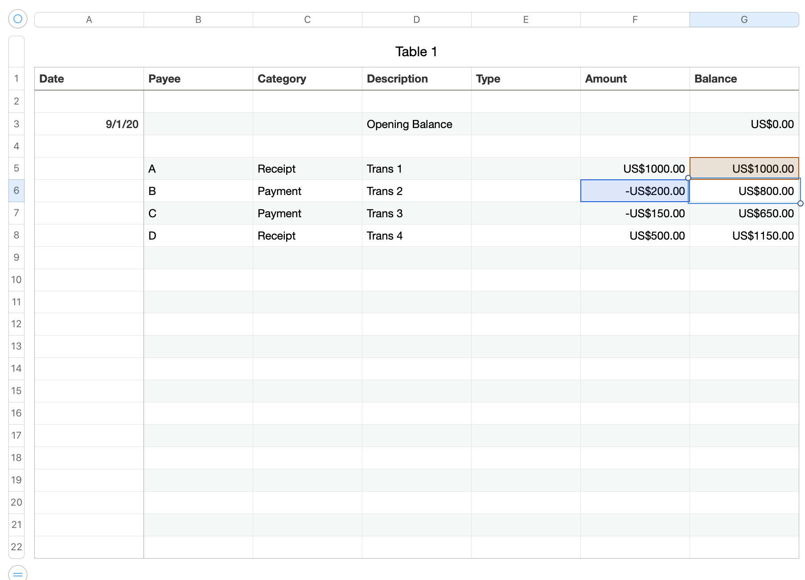The width and height of the screenshot is (805, 580).
Task: Click the Receipt category in row 5
Action: pos(308,169)
